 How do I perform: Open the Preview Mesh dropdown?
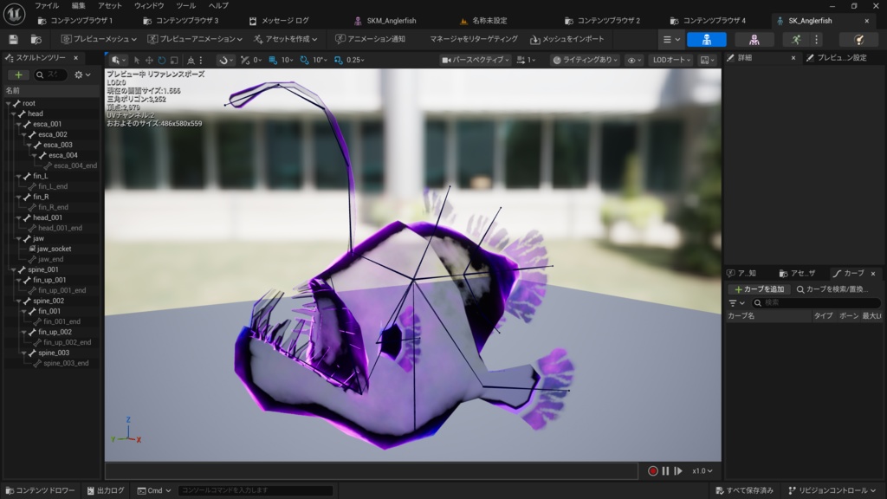(99, 39)
